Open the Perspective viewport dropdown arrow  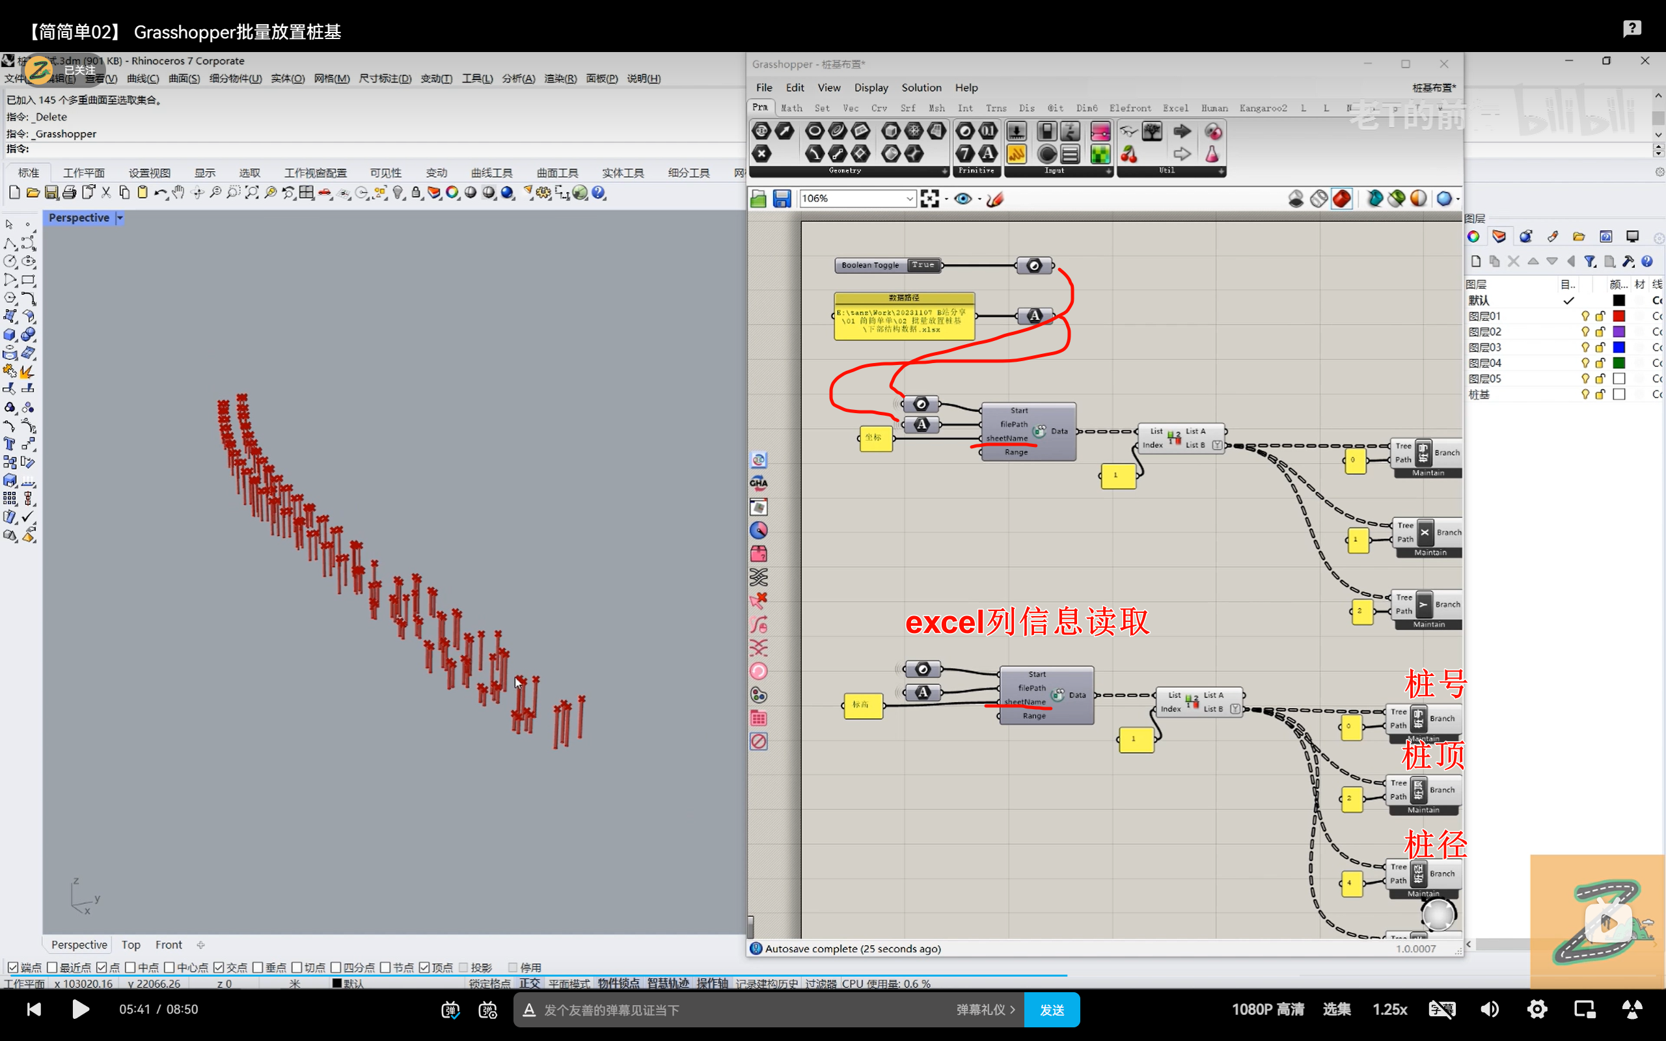point(120,217)
